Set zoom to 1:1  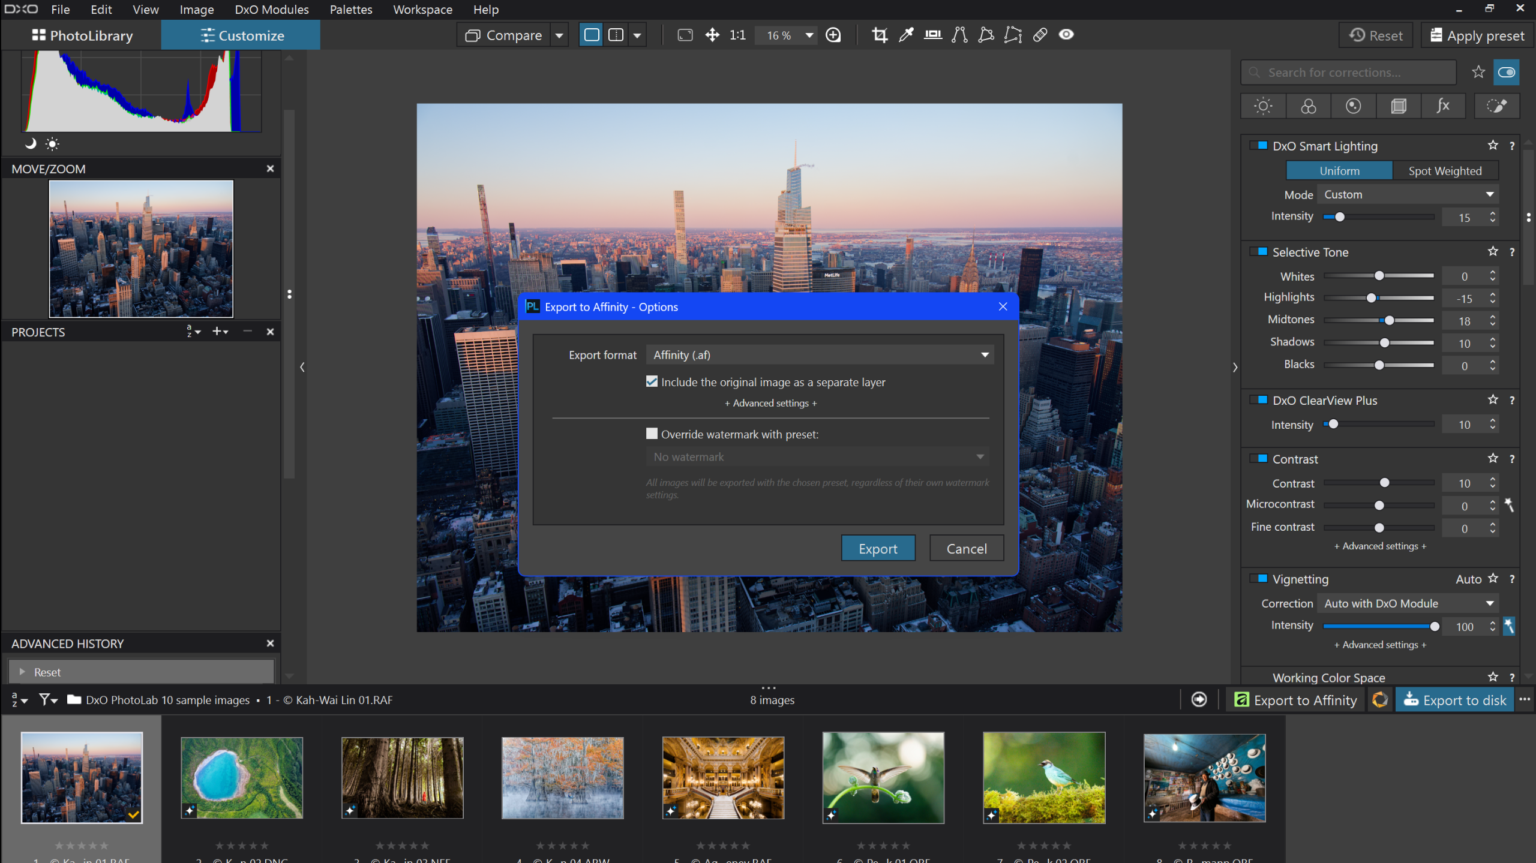point(737,35)
